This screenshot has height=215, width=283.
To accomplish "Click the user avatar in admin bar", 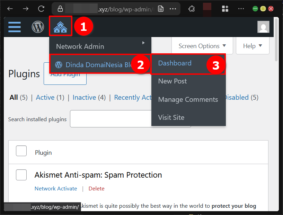I will (263, 27).
